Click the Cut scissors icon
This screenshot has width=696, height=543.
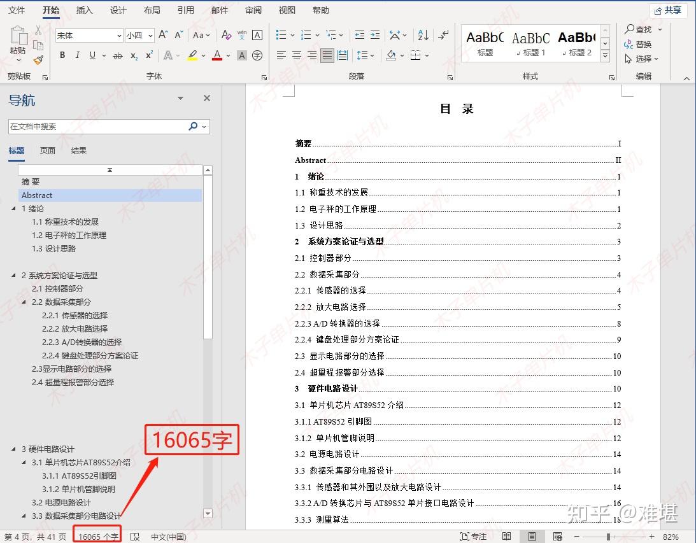[x=38, y=30]
